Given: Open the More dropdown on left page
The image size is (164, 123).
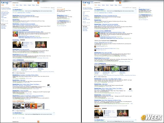Looking at the screenshot, I should 37,5.
